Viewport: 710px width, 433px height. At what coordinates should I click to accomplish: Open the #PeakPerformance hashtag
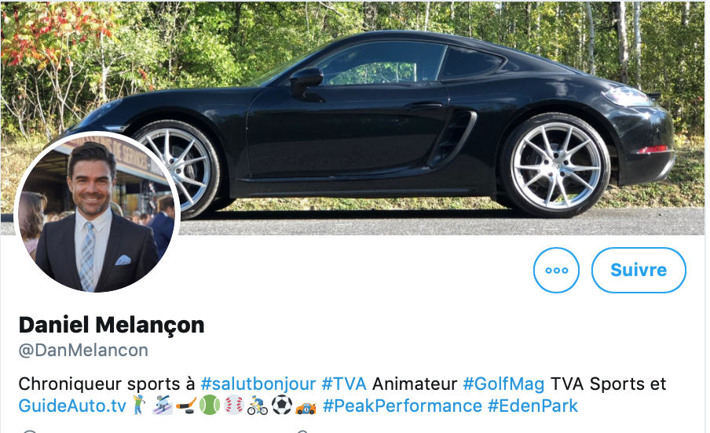click(402, 406)
